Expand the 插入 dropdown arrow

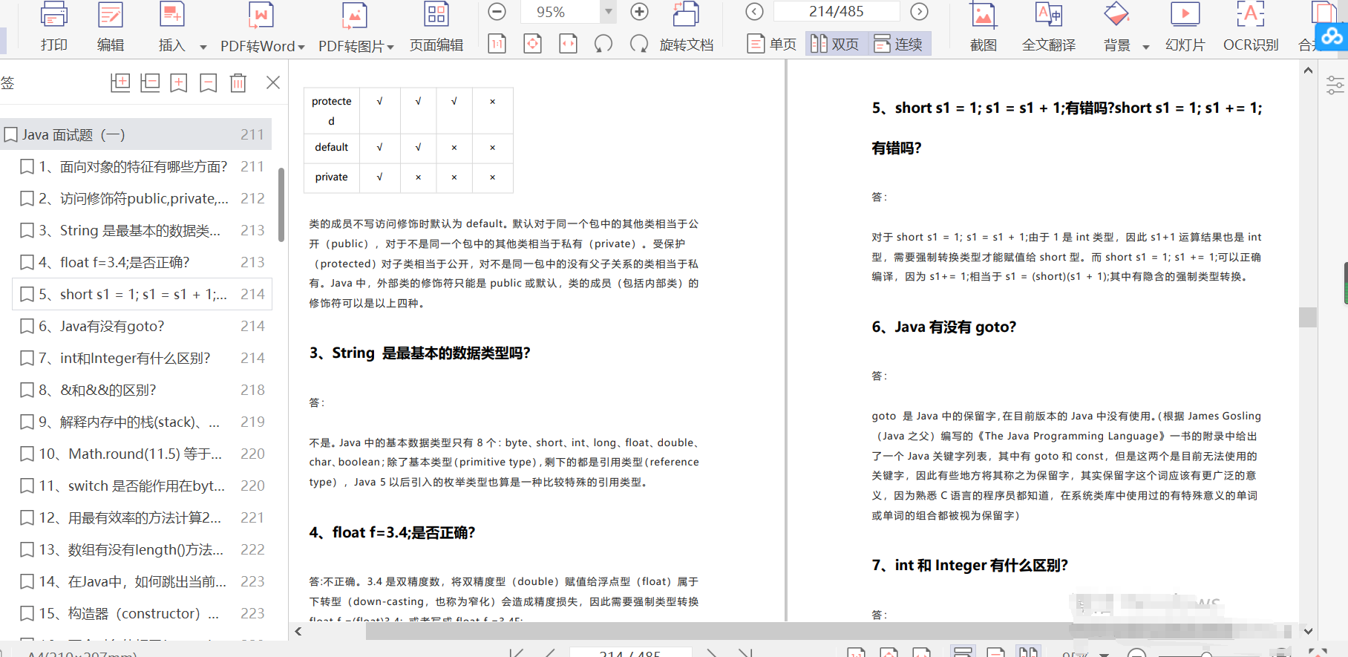(203, 47)
